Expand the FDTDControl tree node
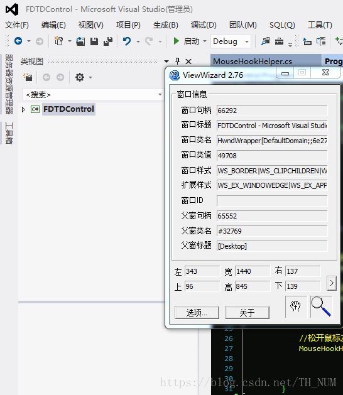This screenshot has height=395, width=343. (x=23, y=109)
